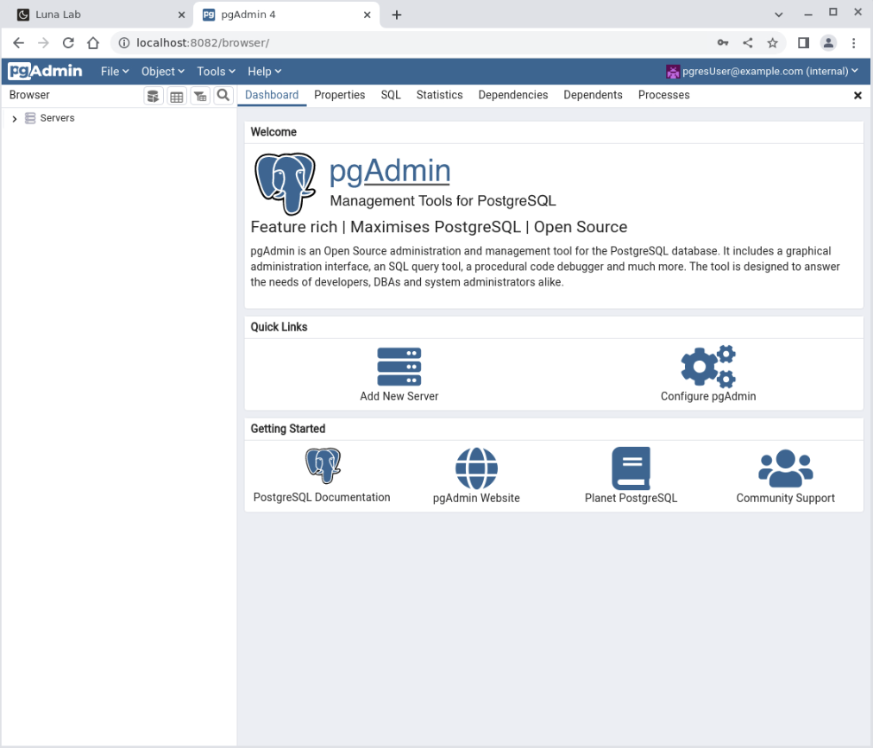
Task: Click the Community Support people icon
Action: coord(786,468)
